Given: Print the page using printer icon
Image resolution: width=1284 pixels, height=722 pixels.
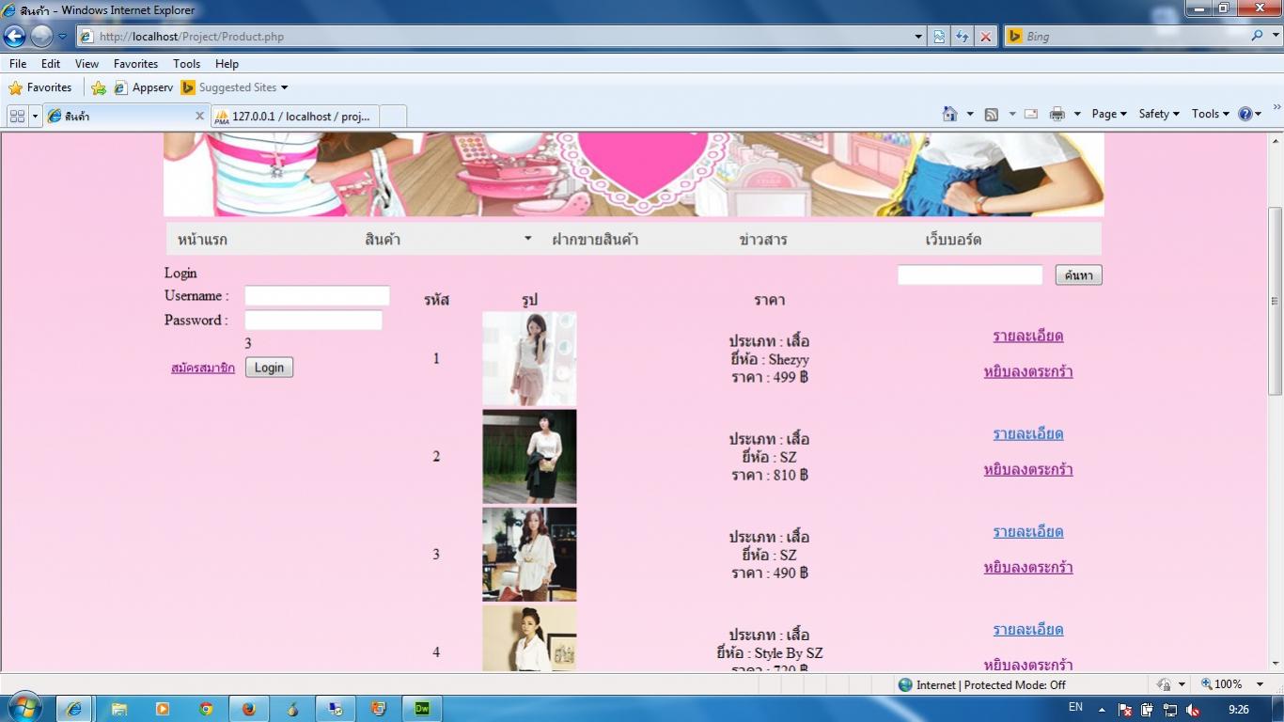Looking at the screenshot, I should 1057,114.
